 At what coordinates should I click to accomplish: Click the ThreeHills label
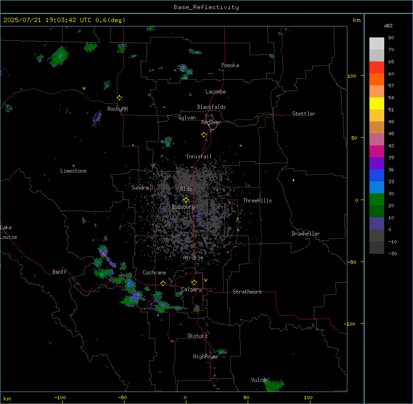click(258, 201)
